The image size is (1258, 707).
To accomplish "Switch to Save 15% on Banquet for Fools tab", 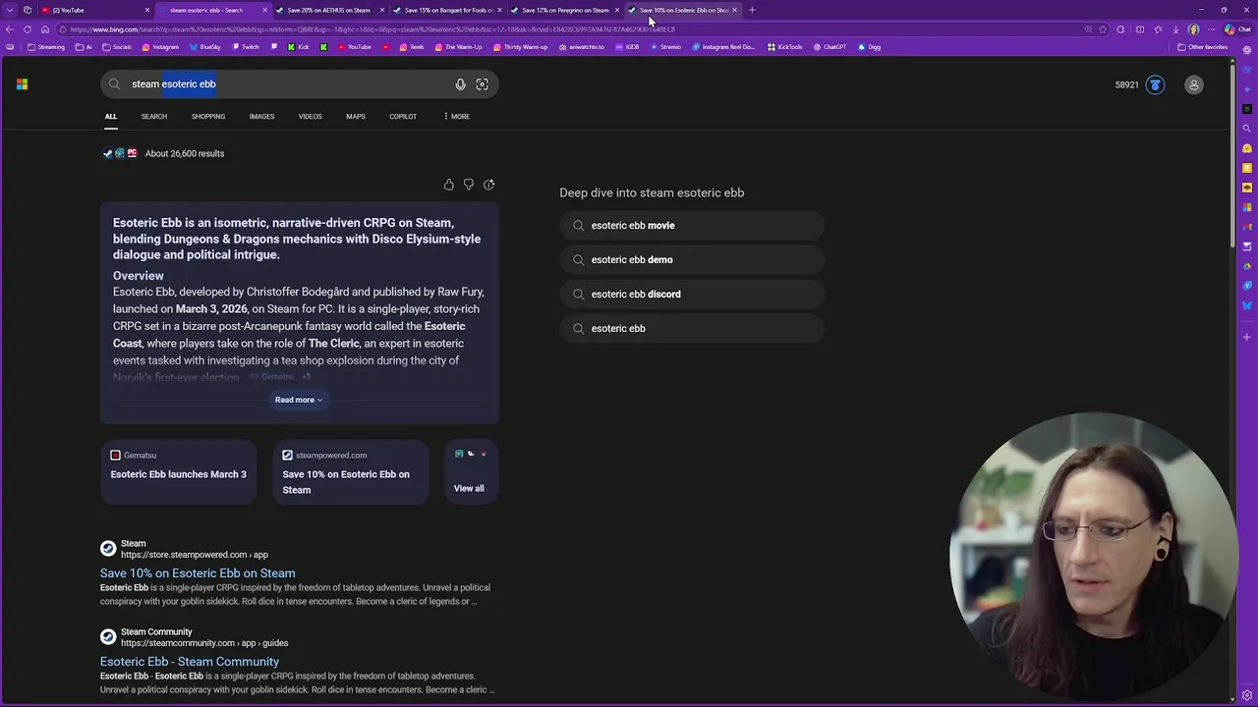I will point(447,10).
